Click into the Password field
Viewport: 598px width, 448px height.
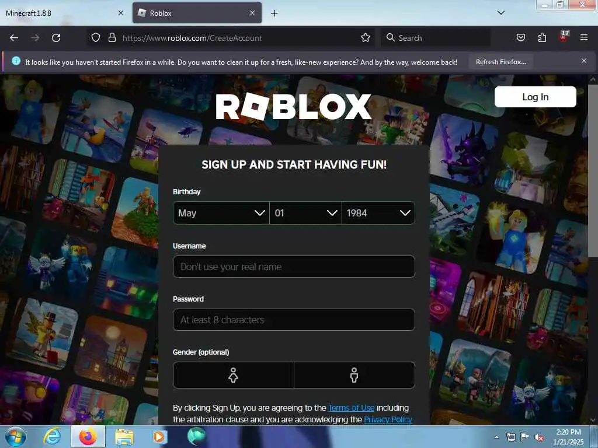click(x=294, y=320)
